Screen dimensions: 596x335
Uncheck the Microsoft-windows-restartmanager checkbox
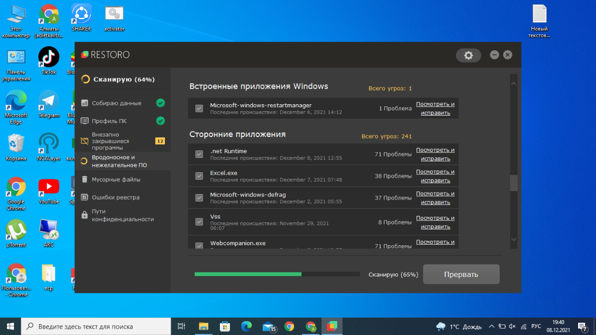[199, 108]
